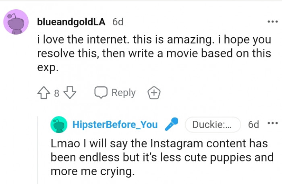Image resolution: width=282 pixels, height=184 pixels.
Task: Click the award plus icon
Action: tap(154, 93)
